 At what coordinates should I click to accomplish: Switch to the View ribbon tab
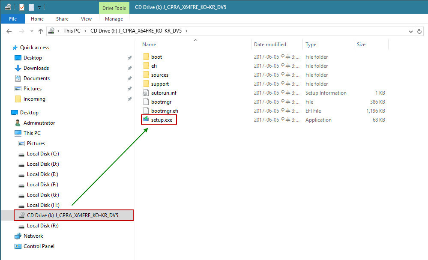coord(86,19)
